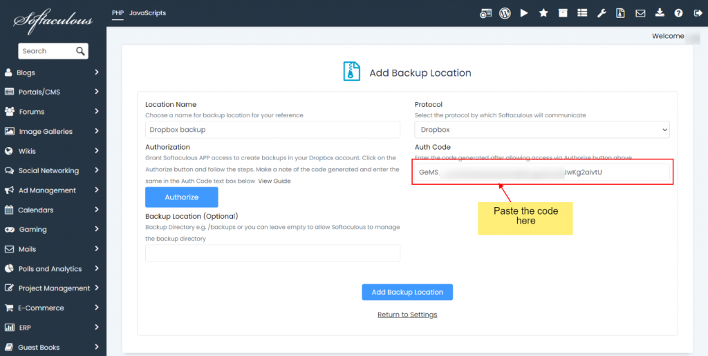Click the Blogs person icon
708x356 pixels.
(x=8, y=72)
